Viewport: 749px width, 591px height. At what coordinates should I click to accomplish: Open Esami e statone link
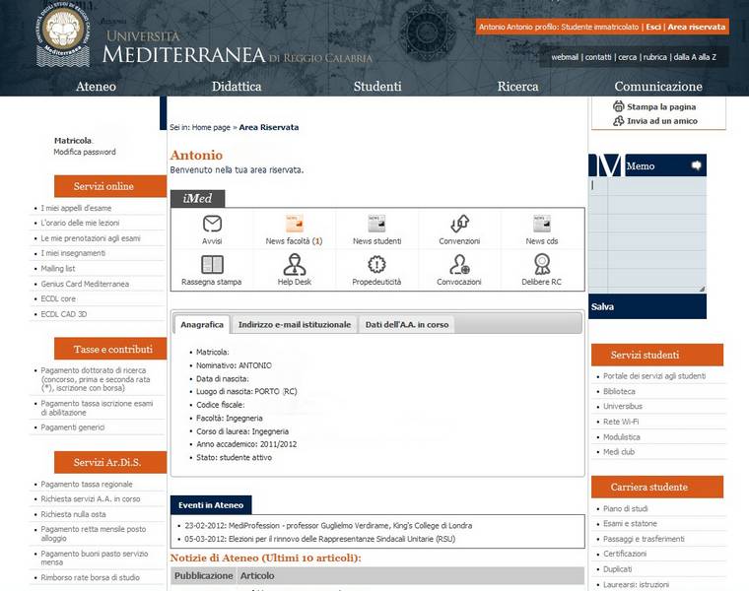(x=630, y=524)
